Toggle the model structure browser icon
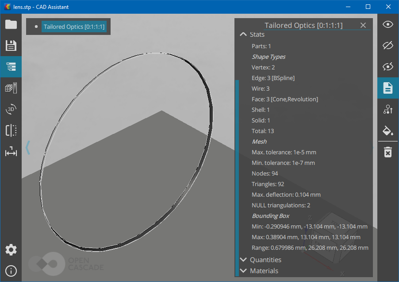The height and width of the screenshot is (282, 399). pyautogui.click(x=11, y=67)
